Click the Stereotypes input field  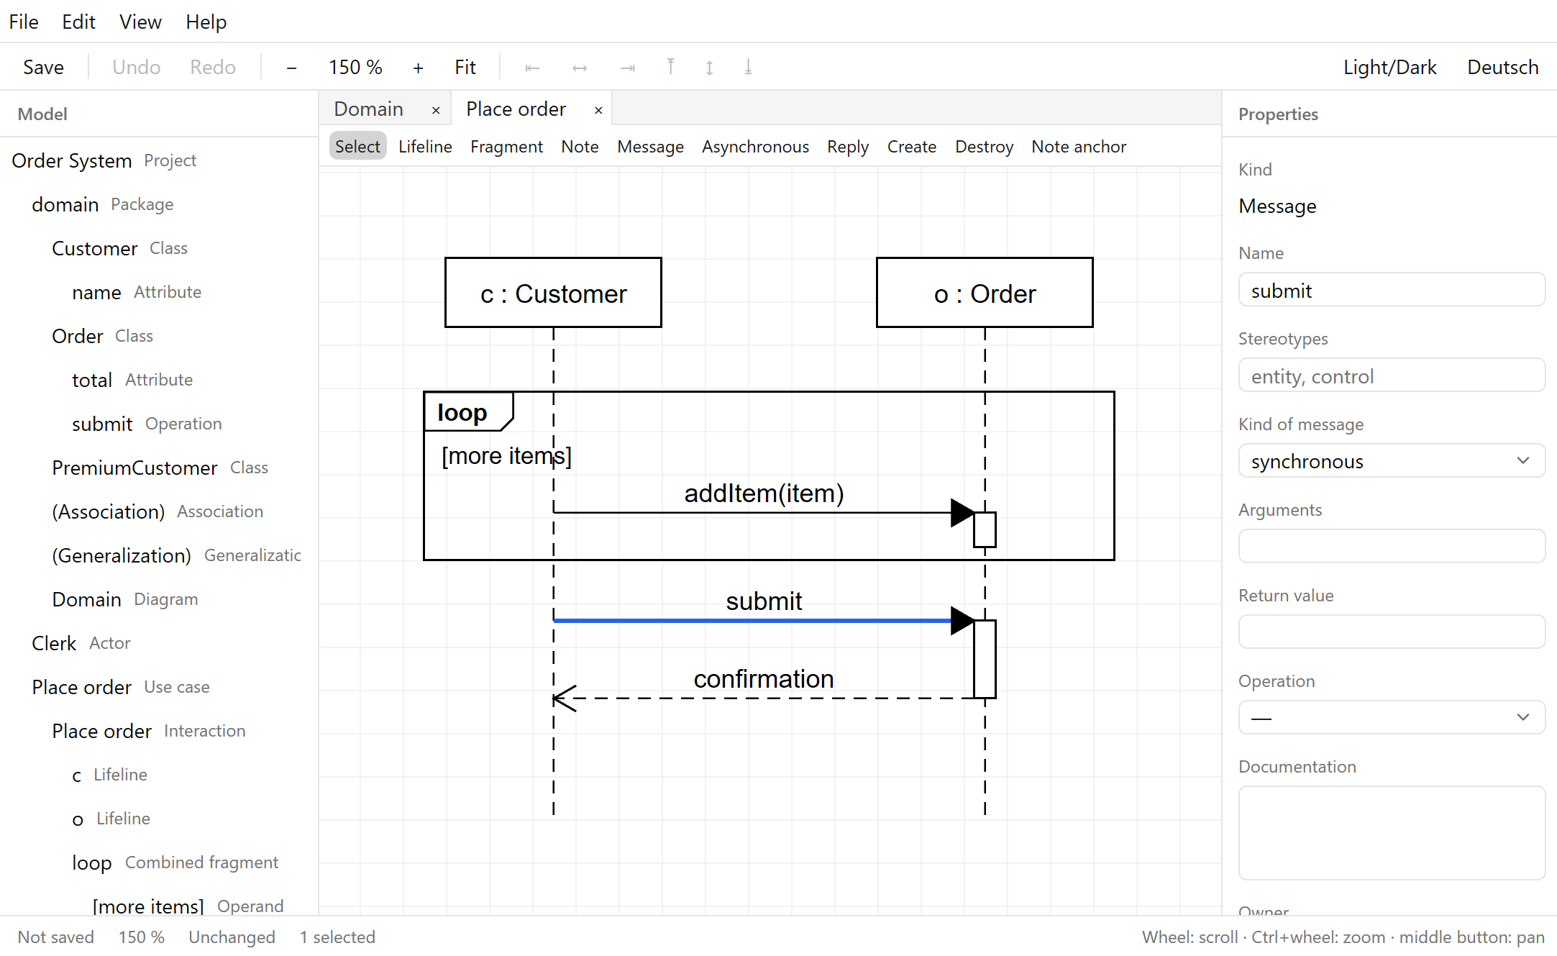pos(1392,375)
